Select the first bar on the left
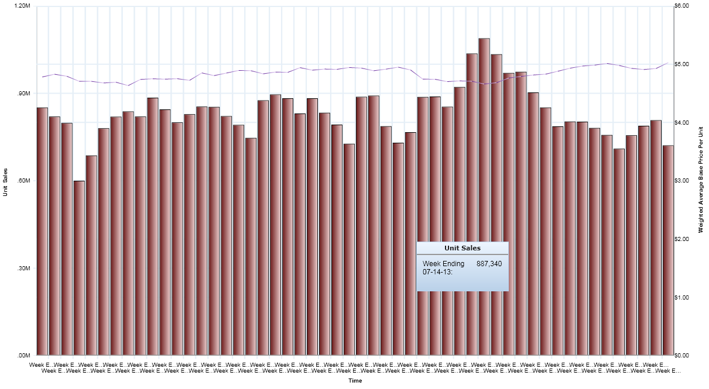Screen dimensions: 709x389 point(42,231)
